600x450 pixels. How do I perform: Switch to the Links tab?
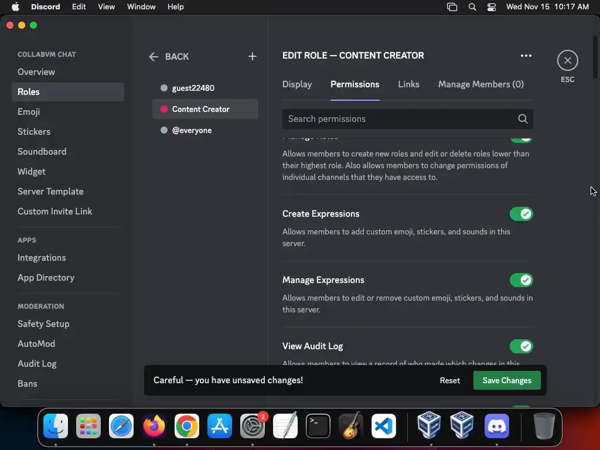click(408, 84)
